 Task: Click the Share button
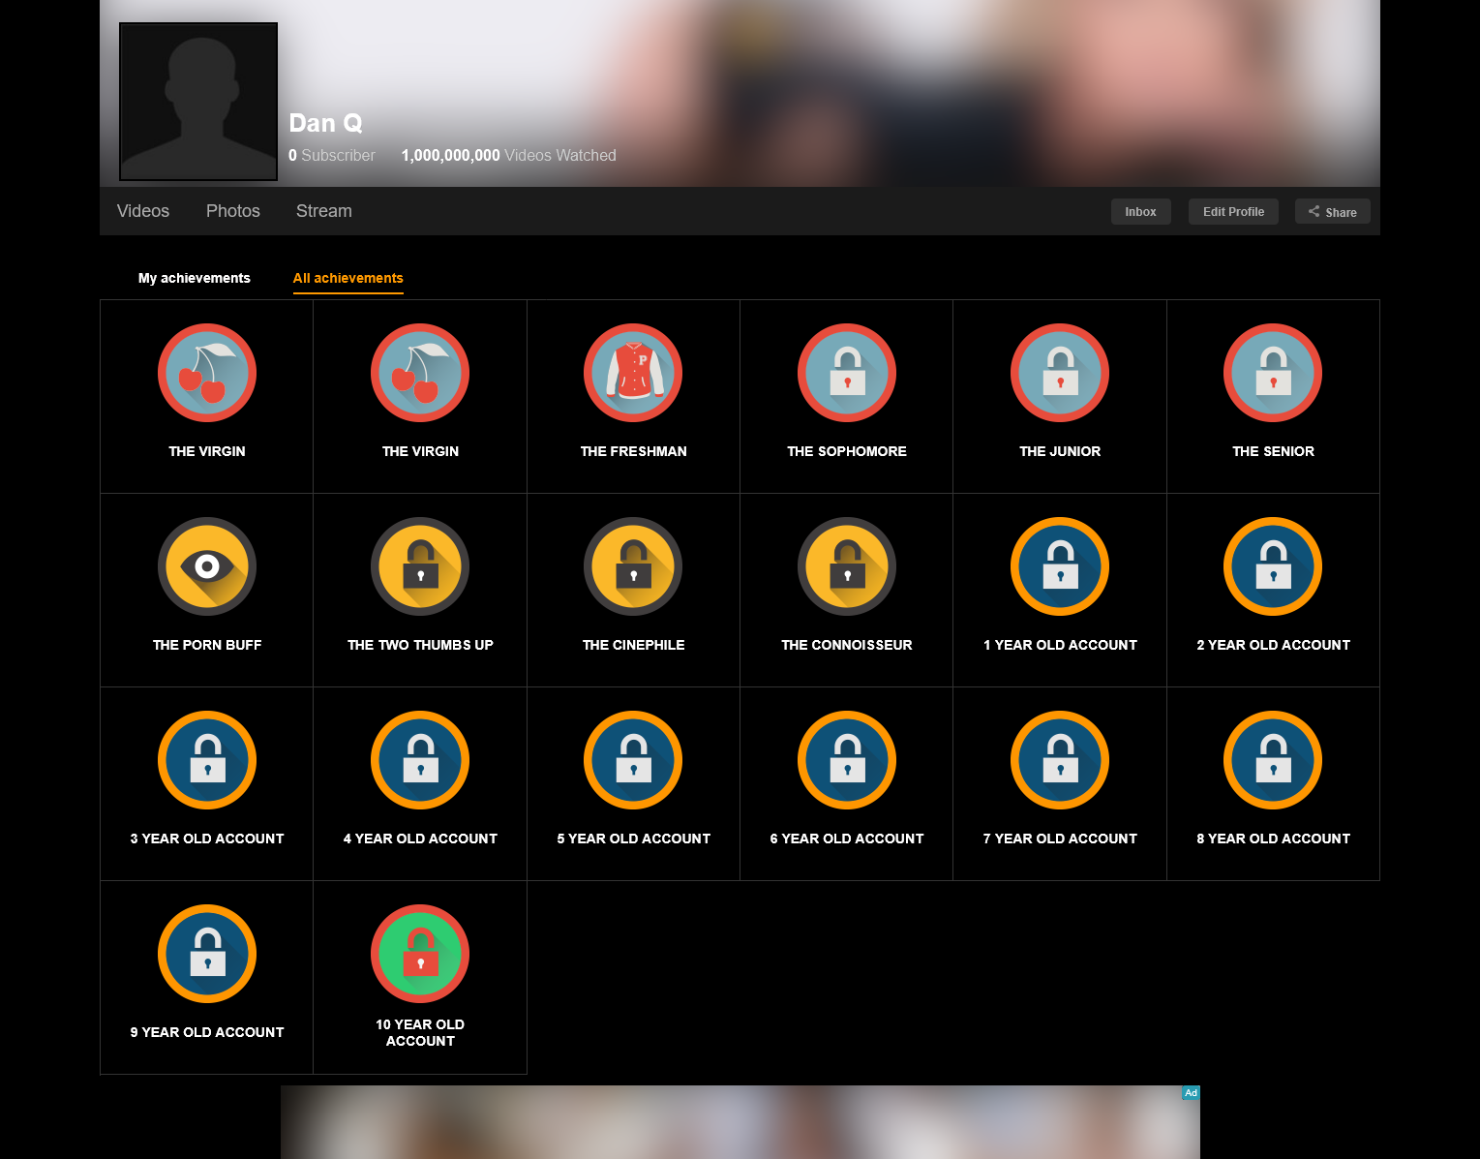tap(1332, 212)
